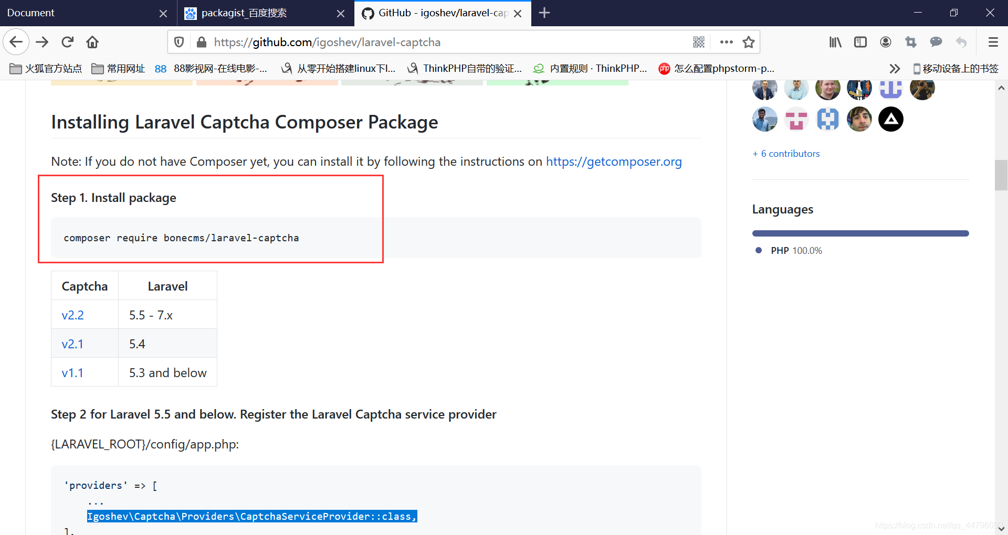Close the packagist search tab
Image resolution: width=1008 pixels, height=535 pixels.
tap(341, 13)
